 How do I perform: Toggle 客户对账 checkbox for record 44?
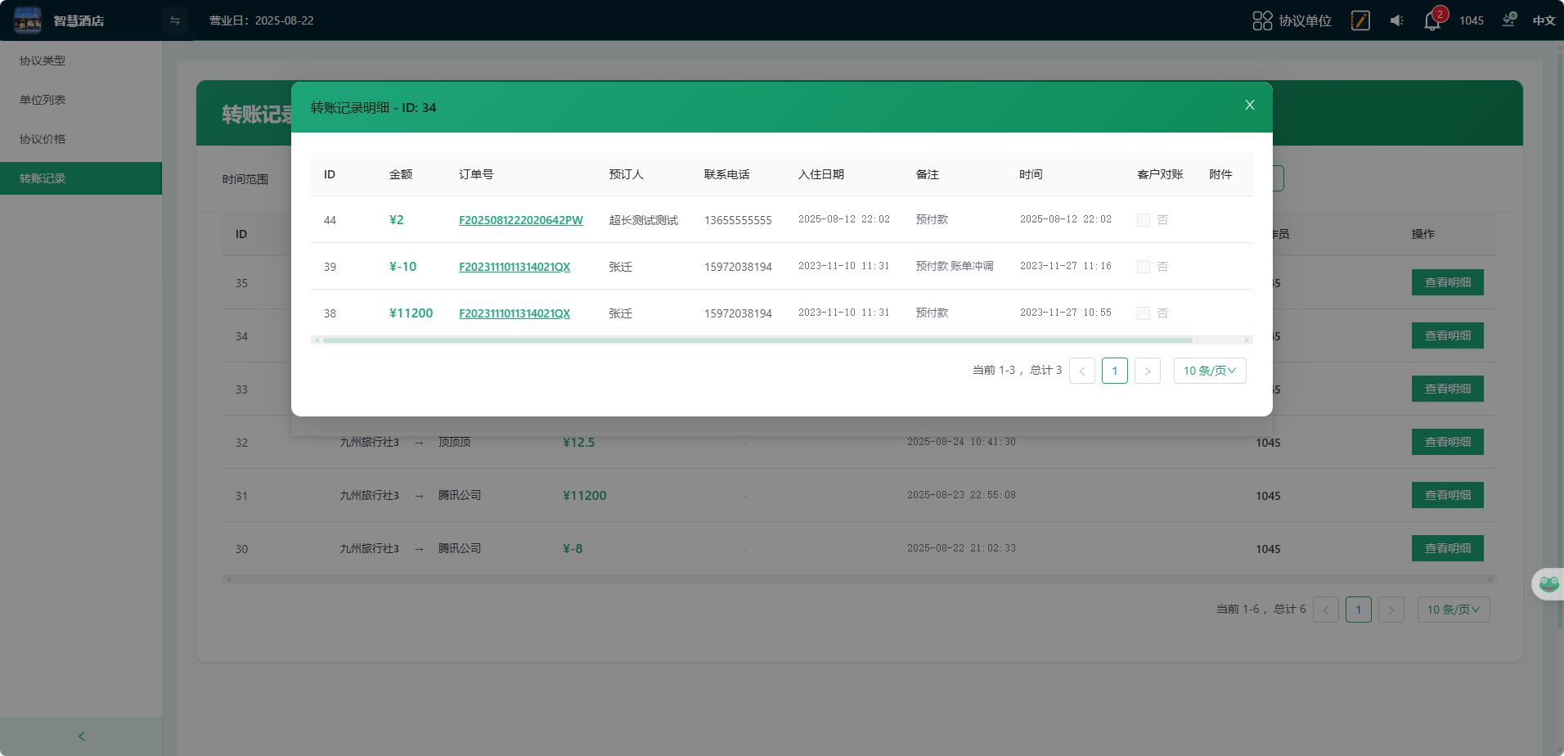pyautogui.click(x=1144, y=220)
